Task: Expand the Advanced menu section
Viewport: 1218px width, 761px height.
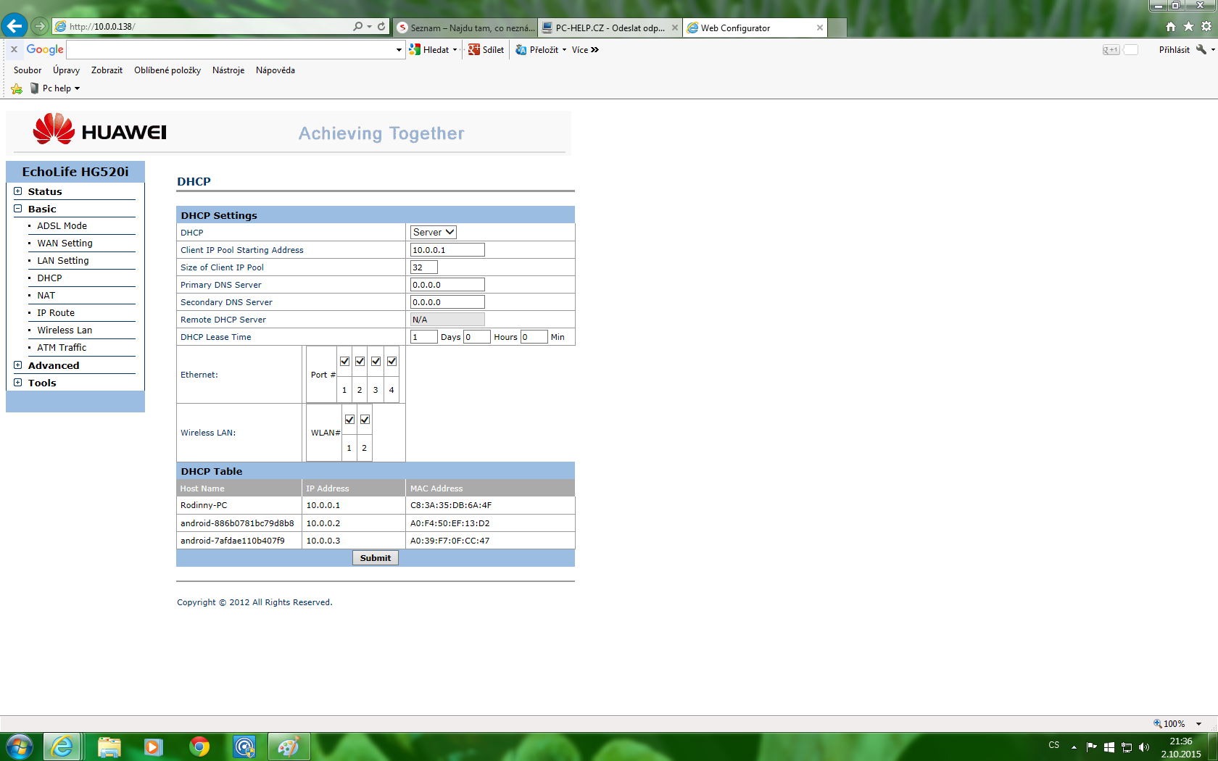Action: click(18, 365)
